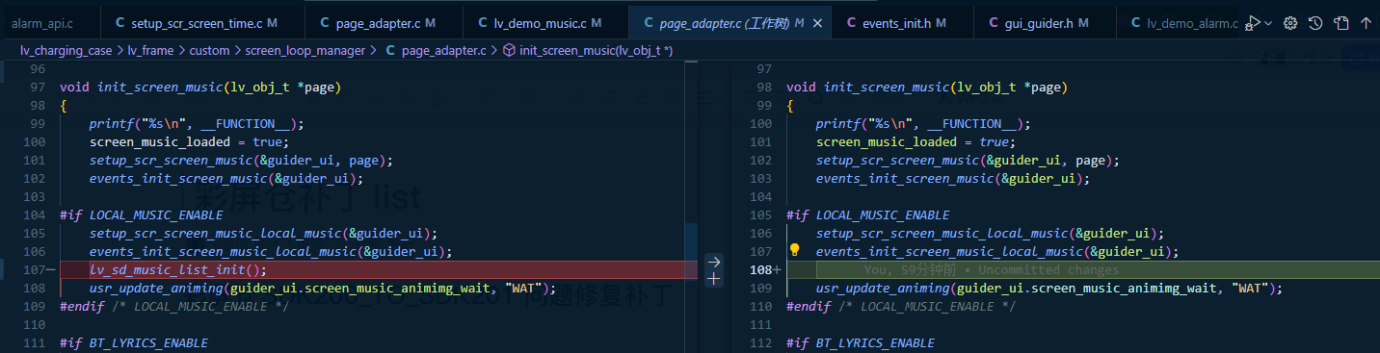Stage the change with the plus button
Viewport: 1380px width, 353px height.
coord(713,278)
